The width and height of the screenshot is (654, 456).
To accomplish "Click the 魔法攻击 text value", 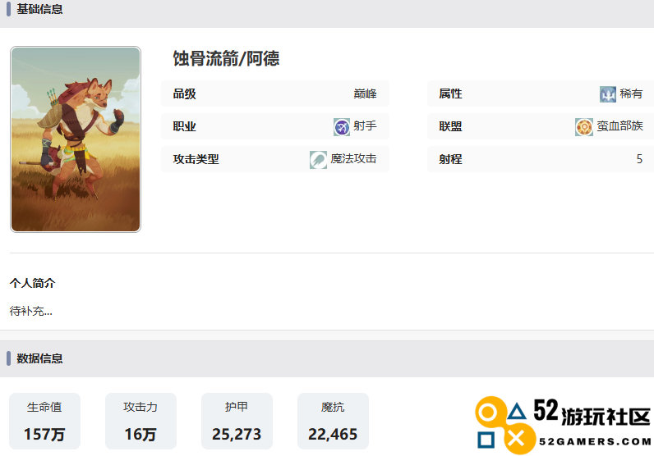I will coord(353,158).
